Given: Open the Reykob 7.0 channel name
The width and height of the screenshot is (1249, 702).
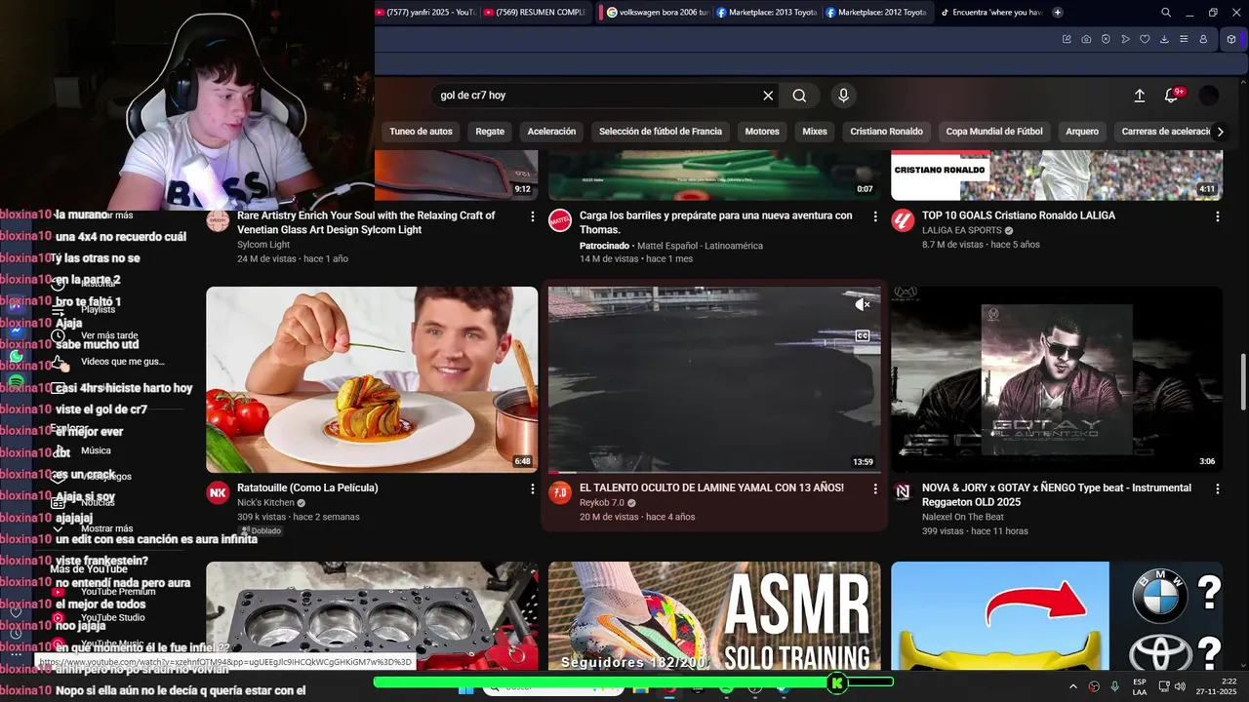Looking at the screenshot, I should pyautogui.click(x=602, y=503).
